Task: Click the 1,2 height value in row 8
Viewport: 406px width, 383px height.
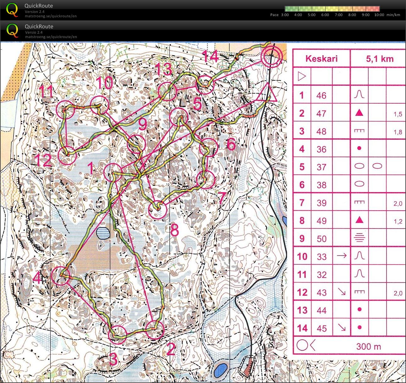Action: (x=398, y=222)
